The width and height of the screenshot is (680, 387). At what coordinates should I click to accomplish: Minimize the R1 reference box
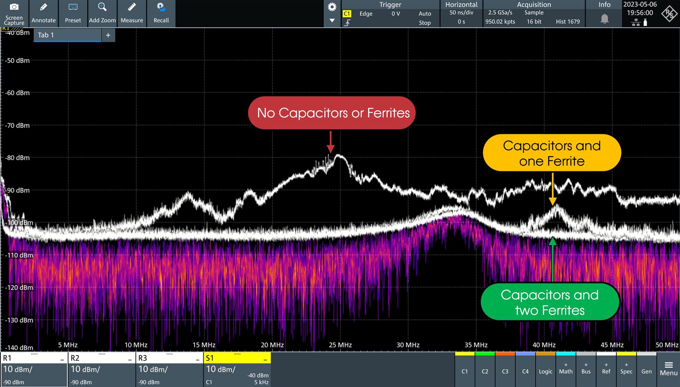62,359
